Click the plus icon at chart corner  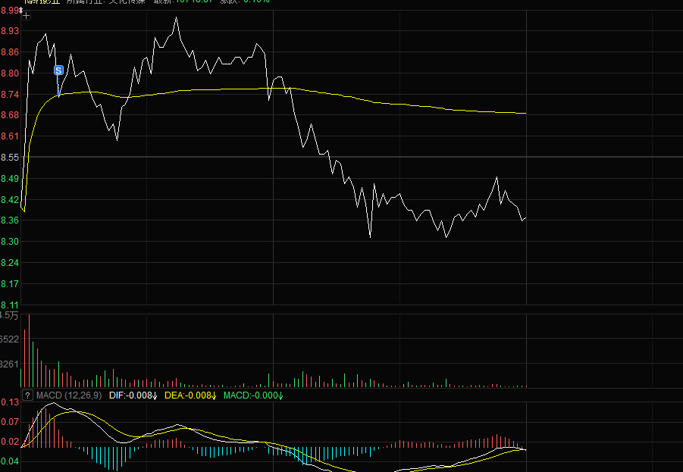26,16
